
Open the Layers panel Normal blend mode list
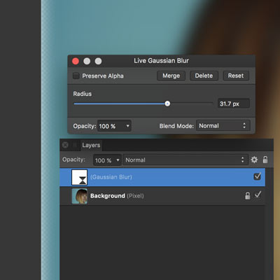point(185,160)
